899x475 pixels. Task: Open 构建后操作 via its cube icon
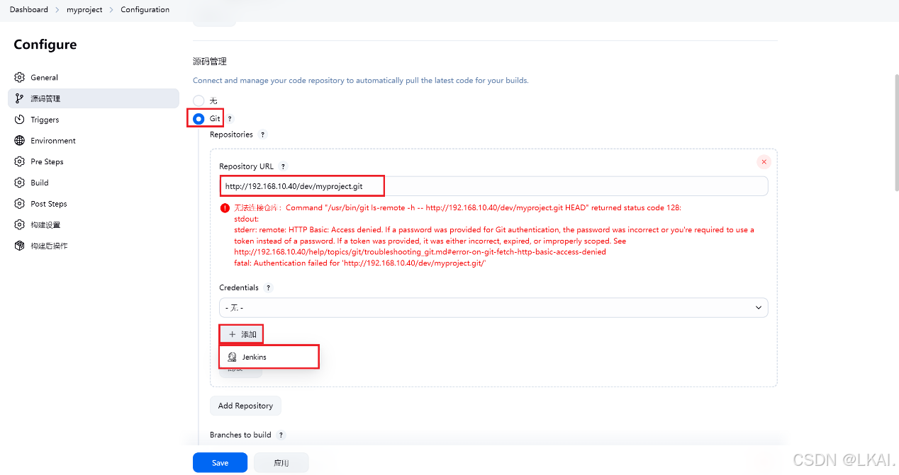tap(19, 246)
